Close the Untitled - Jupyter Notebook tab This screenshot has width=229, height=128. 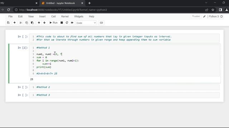[82, 3]
